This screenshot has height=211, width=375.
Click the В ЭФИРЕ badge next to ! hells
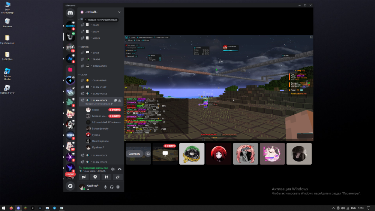coord(114,110)
